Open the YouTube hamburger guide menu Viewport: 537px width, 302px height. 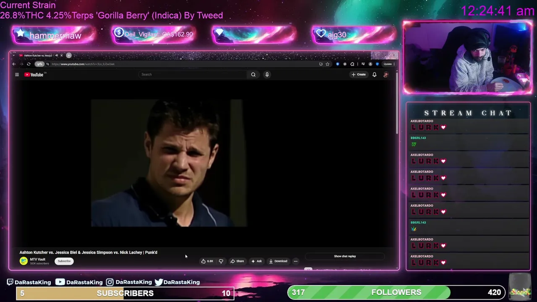[x=17, y=75]
